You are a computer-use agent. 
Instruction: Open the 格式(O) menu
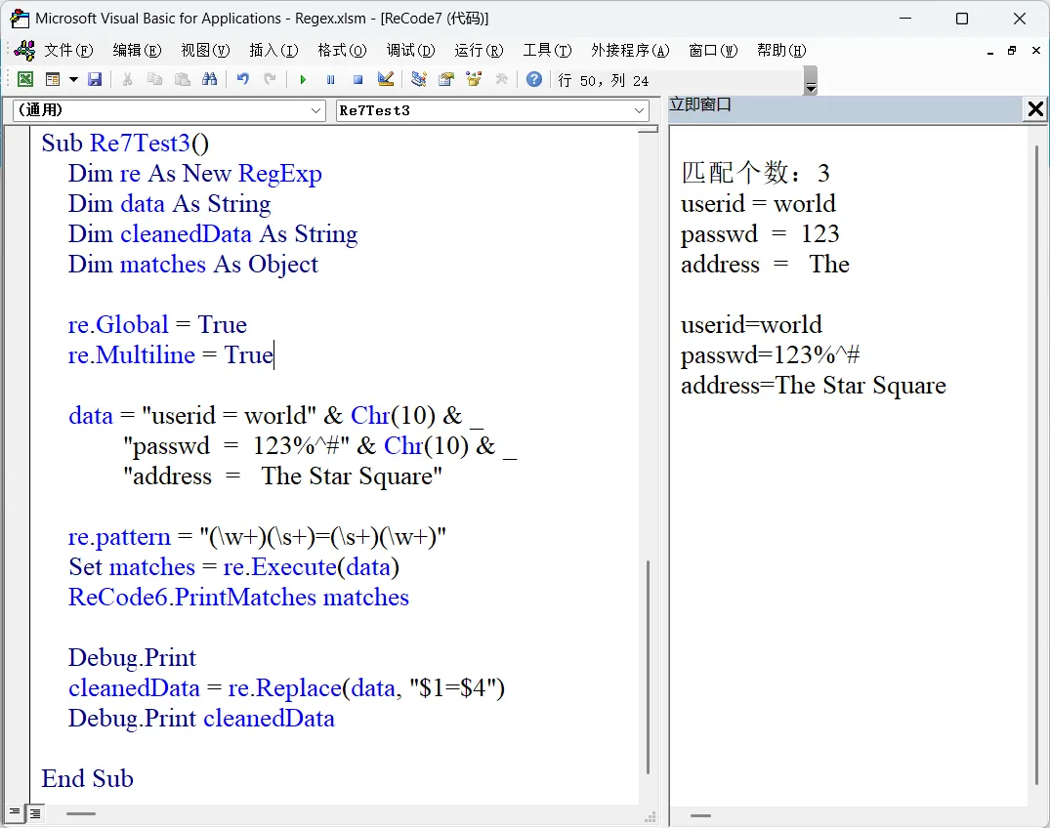pyautogui.click(x=342, y=50)
